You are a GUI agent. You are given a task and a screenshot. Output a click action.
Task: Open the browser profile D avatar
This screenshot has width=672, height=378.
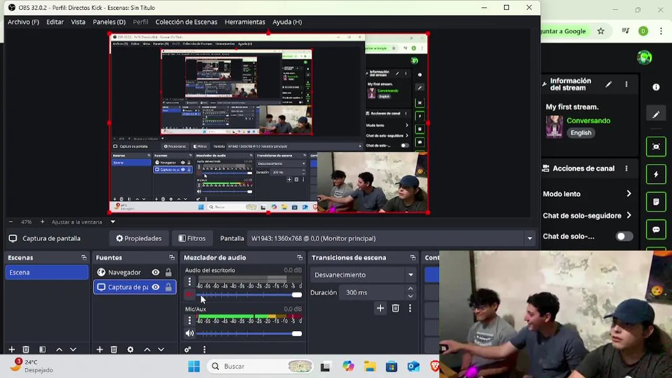[643, 31]
